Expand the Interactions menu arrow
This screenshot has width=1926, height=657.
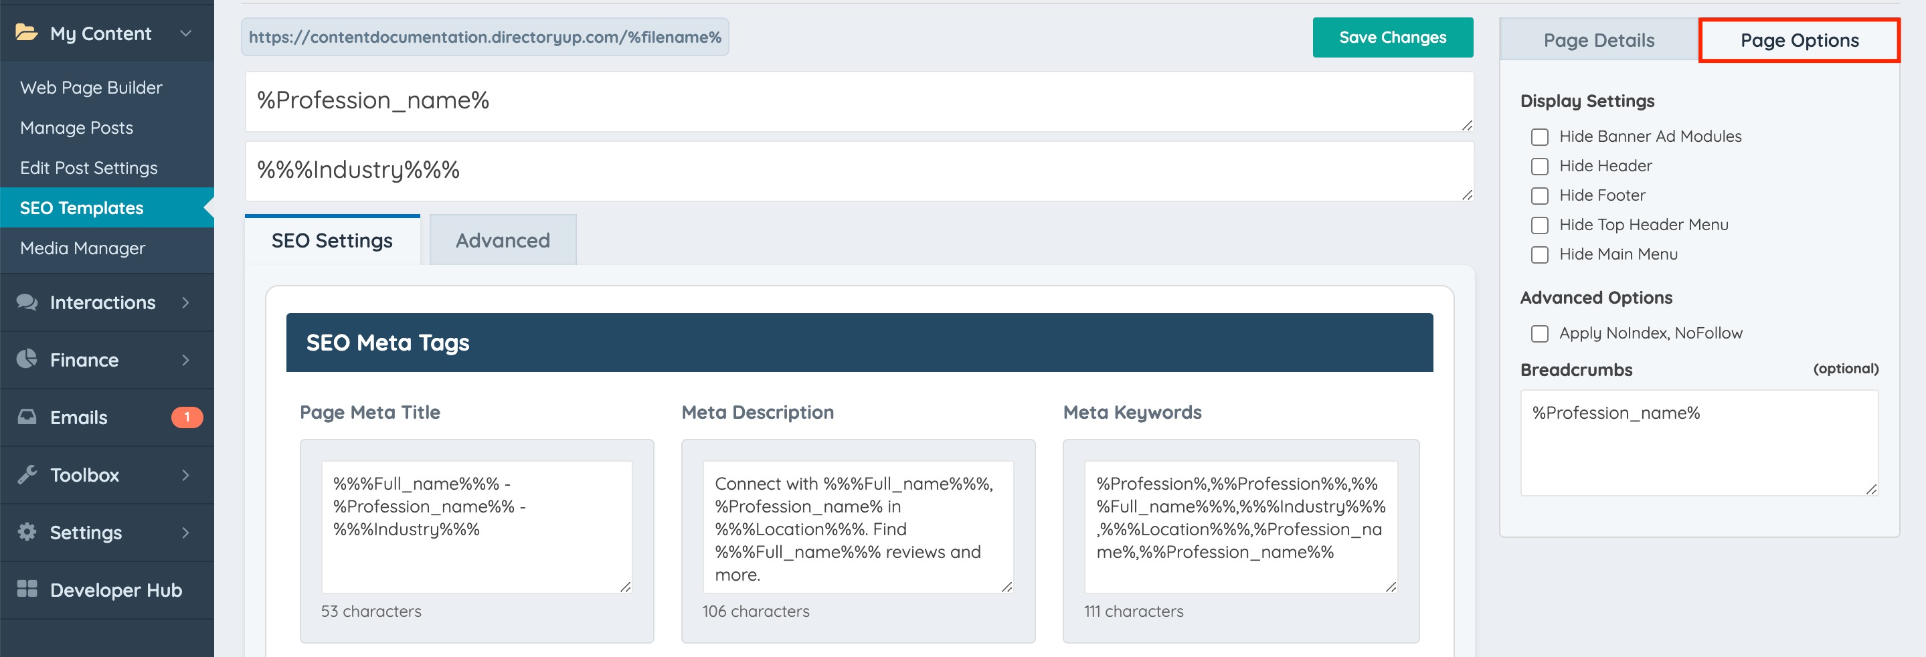[x=186, y=302]
